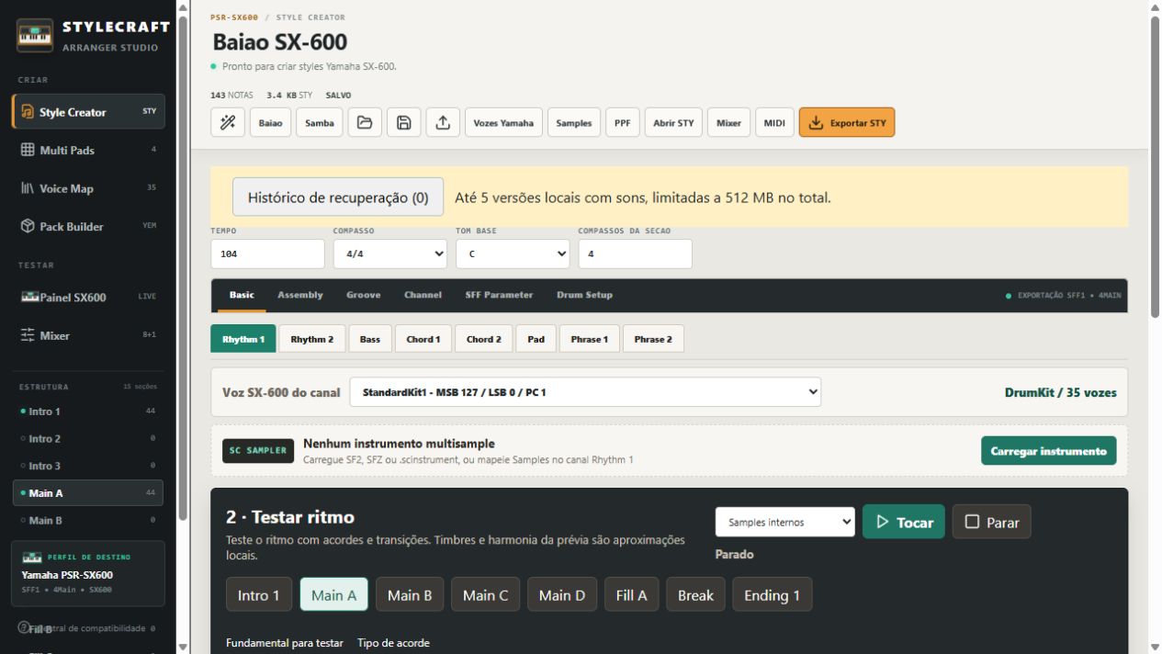1162x654 pixels.
Task: Click the Compassos da Seção input field
Action: (x=635, y=254)
